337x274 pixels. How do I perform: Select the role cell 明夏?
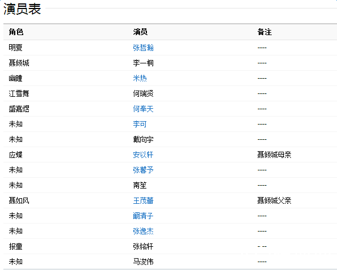pos(15,48)
